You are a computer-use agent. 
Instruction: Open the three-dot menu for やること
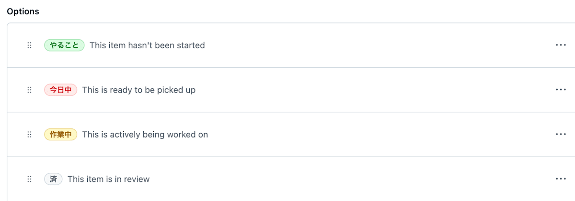click(561, 45)
